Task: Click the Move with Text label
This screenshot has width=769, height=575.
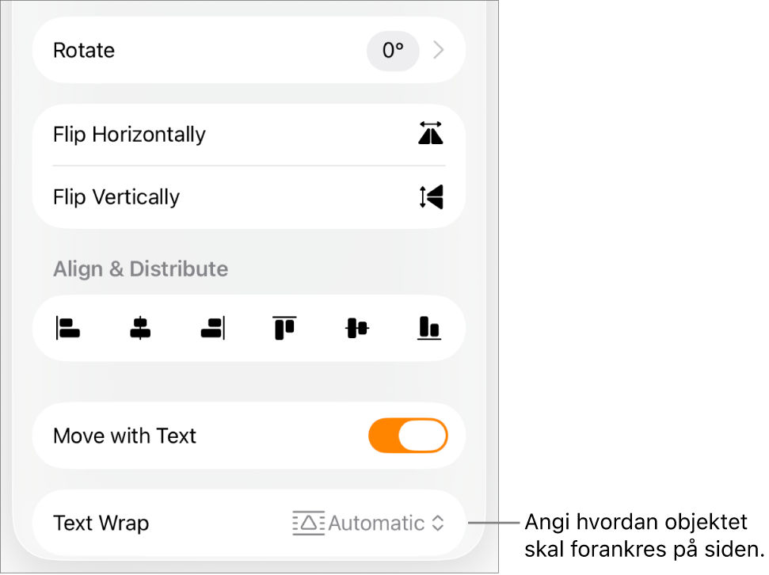Action: point(124,436)
